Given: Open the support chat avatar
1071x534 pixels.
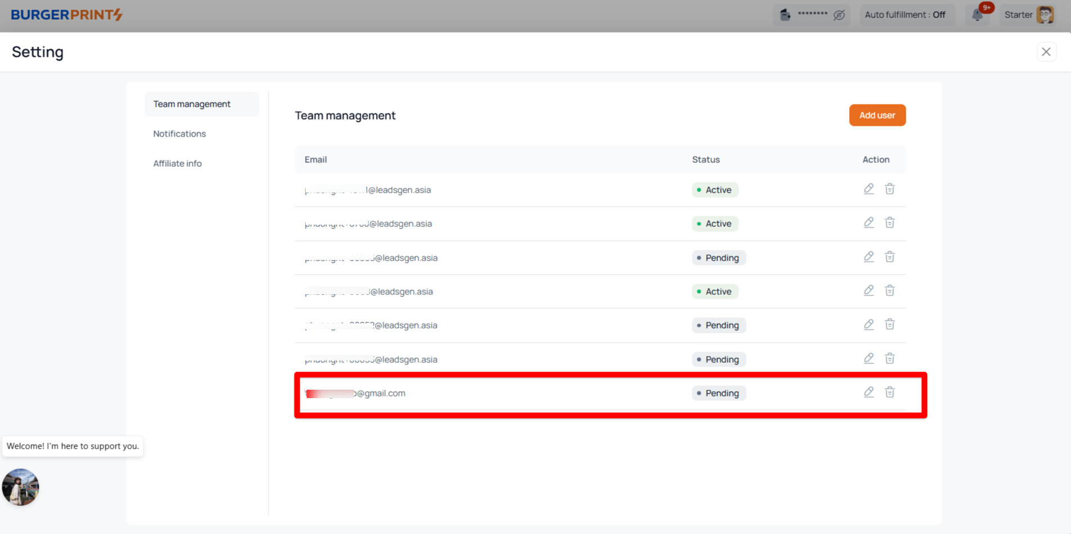Looking at the screenshot, I should 20,487.
